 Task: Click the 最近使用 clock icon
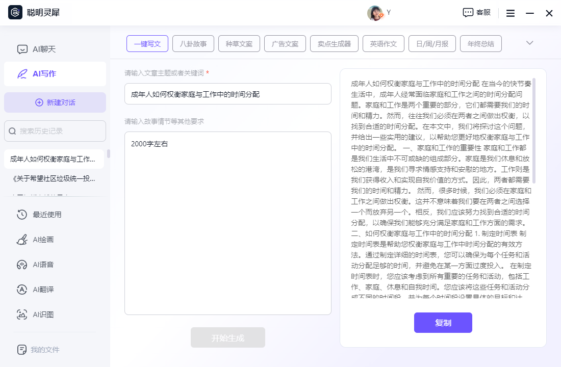22,214
